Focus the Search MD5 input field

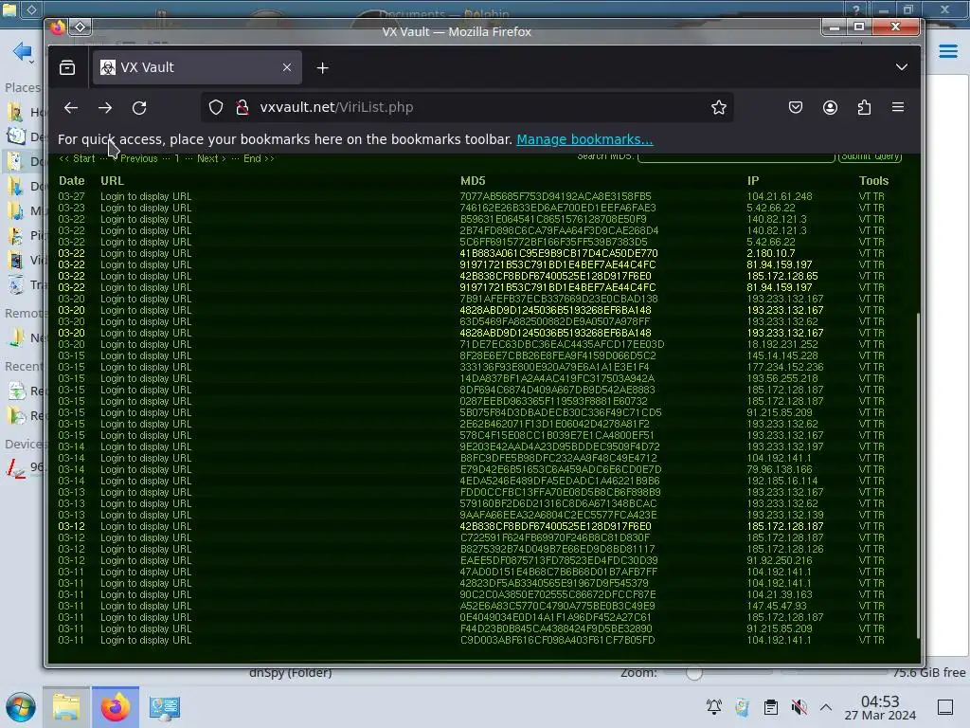tap(736, 156)
